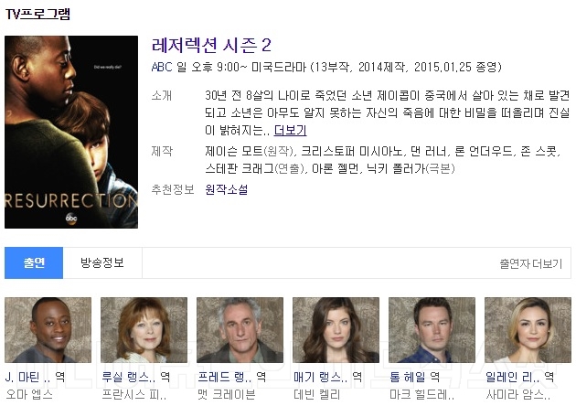Screen dimensions: 576x406
Task: Switch to the 방송정보 tab
Action: [x=102, y=262]
